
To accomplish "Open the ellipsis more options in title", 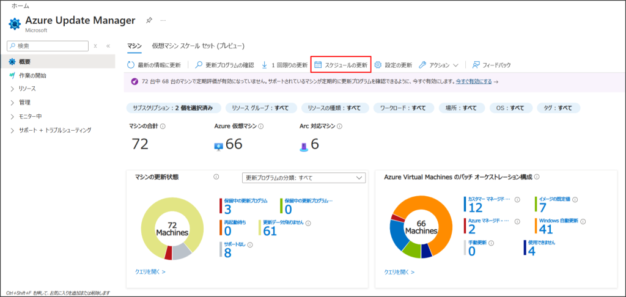I will pyautogui.click(x=163, y=20).
